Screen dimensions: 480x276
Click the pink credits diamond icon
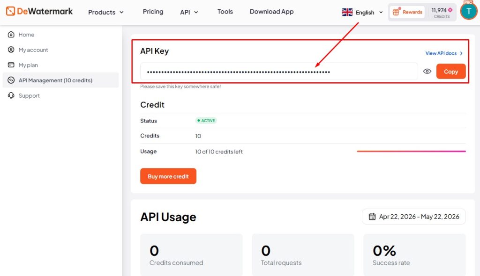pos(450,10)
